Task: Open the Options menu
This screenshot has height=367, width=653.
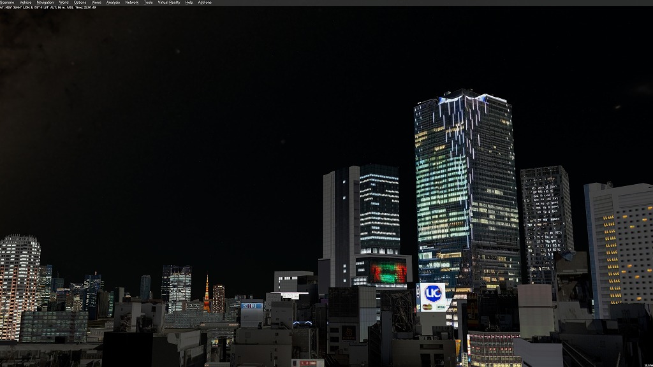Action: click(80, 3)
